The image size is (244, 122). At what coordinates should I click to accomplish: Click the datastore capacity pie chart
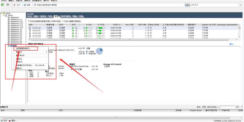point(99,51)
